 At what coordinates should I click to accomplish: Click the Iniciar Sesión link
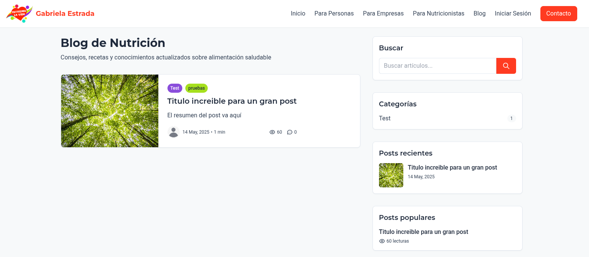click(x=513, y=14)
